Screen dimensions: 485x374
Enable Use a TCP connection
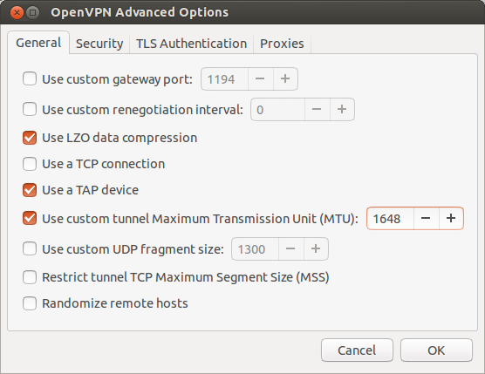point(30,164)
